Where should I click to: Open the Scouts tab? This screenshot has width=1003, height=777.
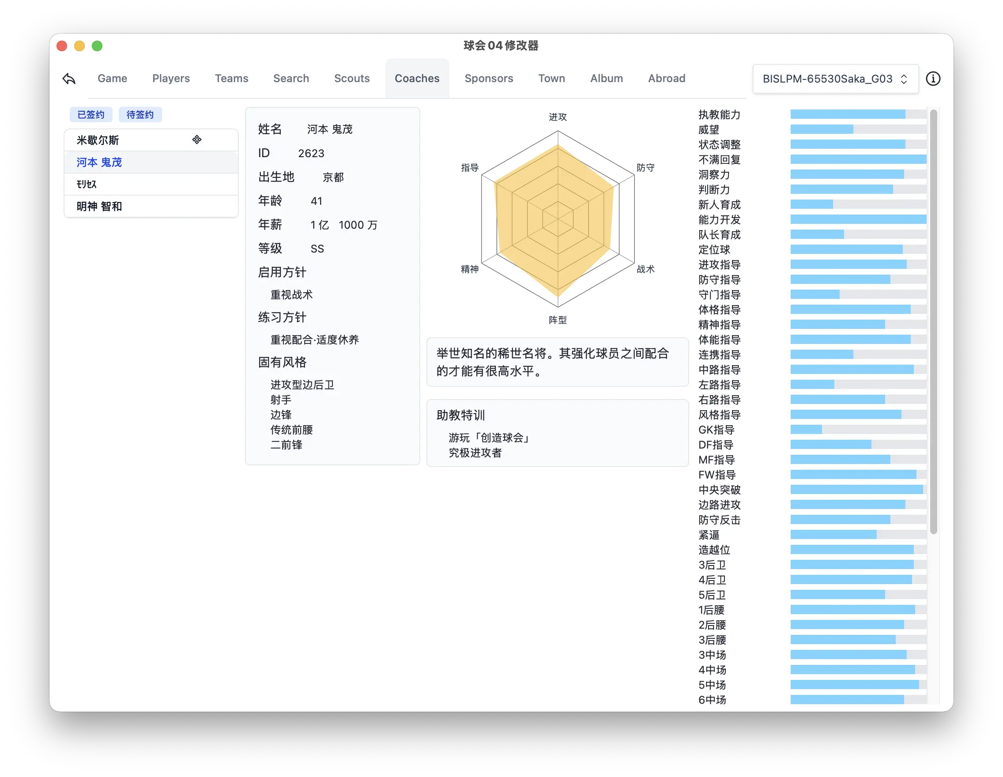coord(352,79)
